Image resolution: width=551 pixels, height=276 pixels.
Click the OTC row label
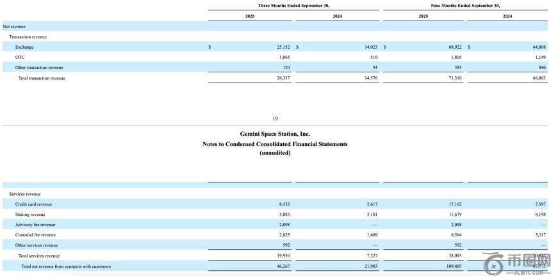point(20,57)
